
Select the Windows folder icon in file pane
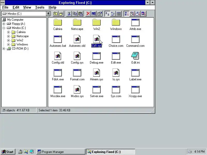tap(116, 22)
